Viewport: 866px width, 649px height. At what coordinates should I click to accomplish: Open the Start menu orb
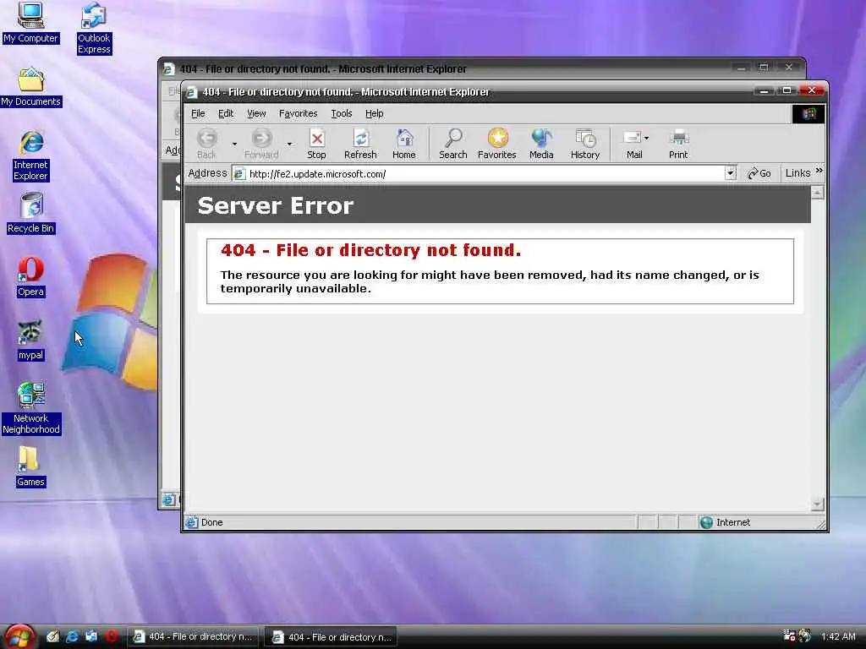pyautogui.click(x=19, y=636)
